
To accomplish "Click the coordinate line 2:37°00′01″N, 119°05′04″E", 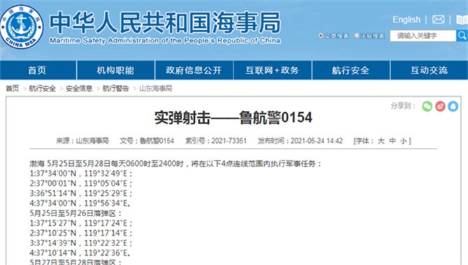I will (x=81, y=183).
